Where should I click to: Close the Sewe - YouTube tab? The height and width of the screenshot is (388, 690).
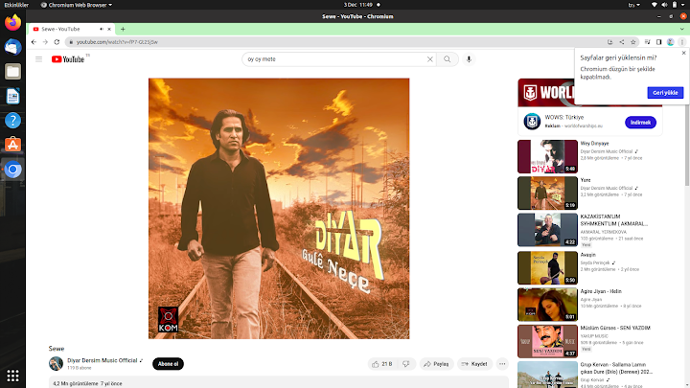pos(109,29)
